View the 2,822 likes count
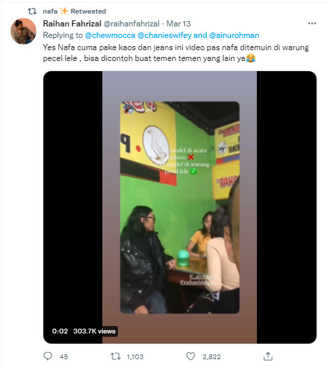This screenshot has width=326, height=368. click(211, 356)
